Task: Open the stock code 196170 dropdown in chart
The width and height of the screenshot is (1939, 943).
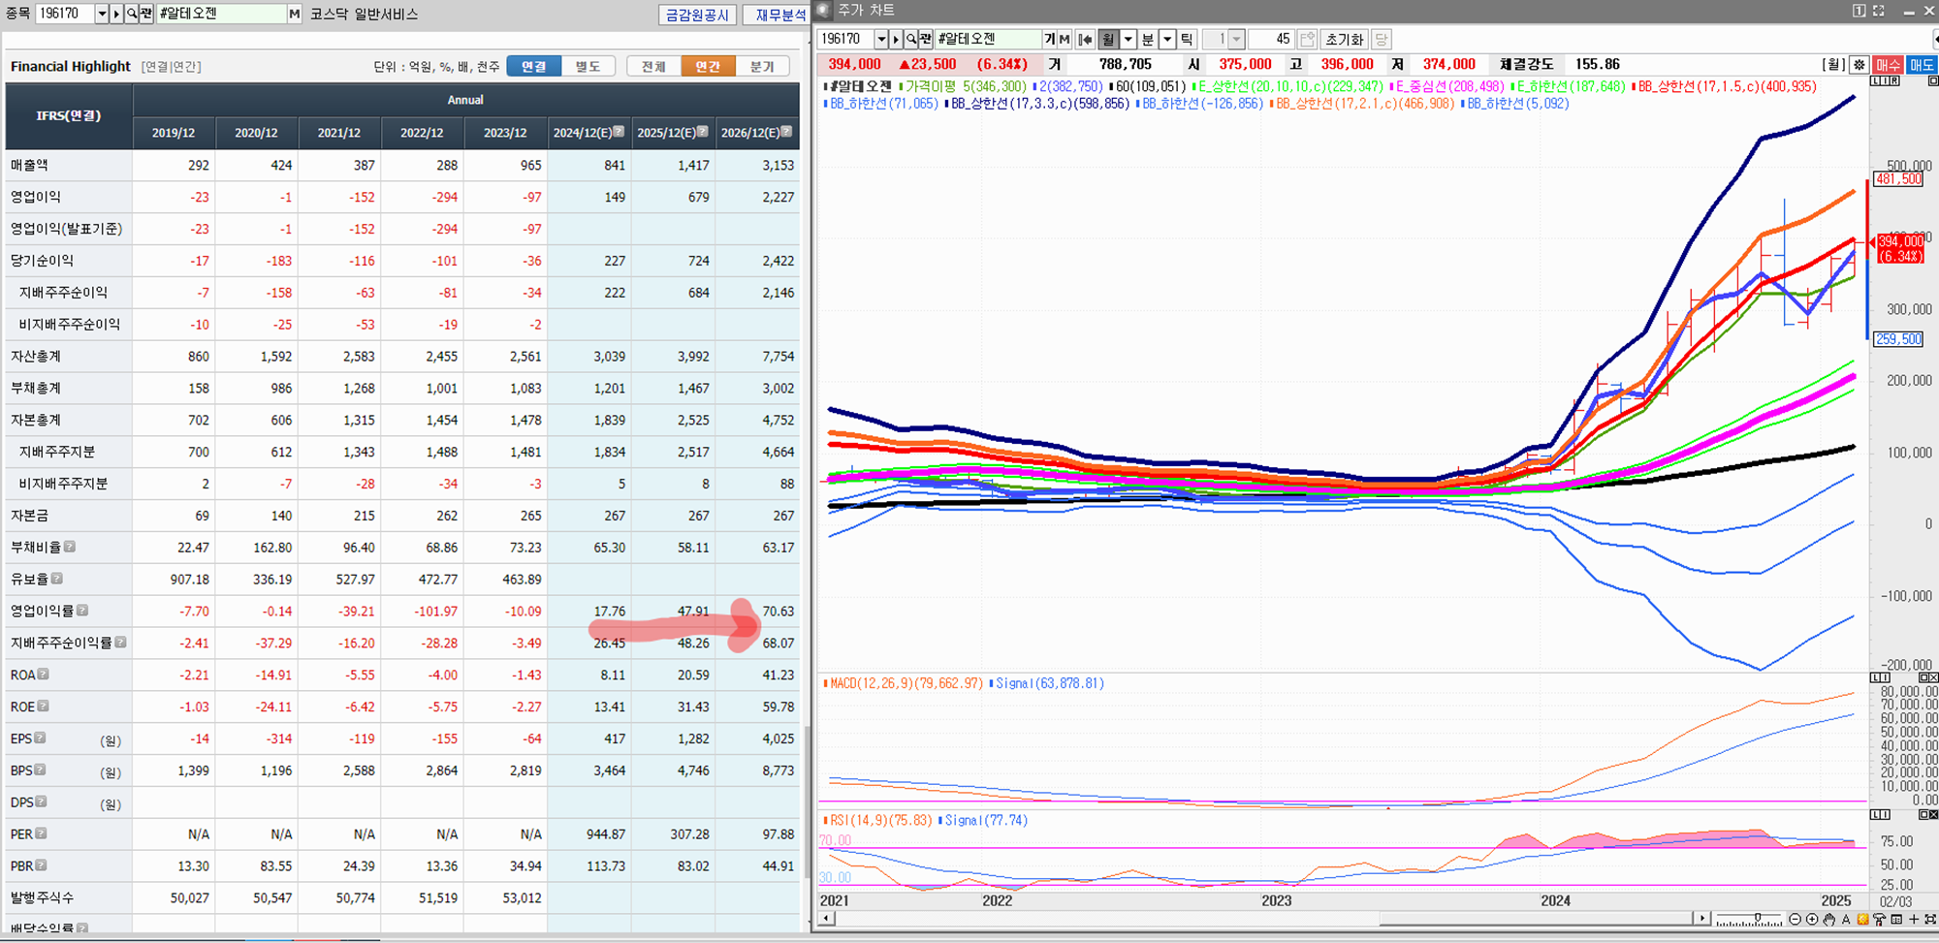Action: pyautogui.click(x=880, y=40)
